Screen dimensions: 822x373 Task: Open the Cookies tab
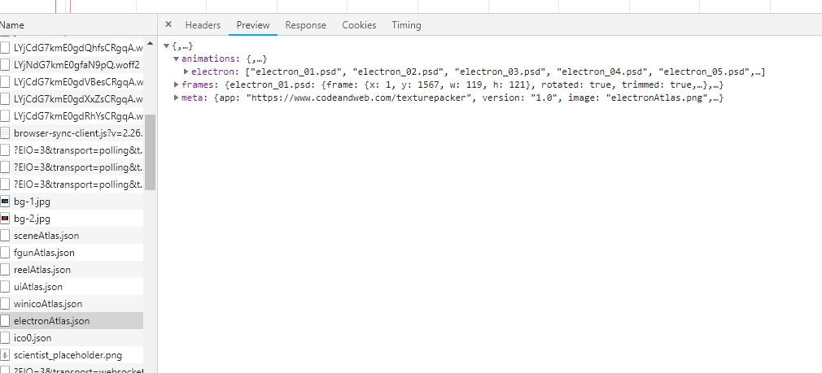359,24
